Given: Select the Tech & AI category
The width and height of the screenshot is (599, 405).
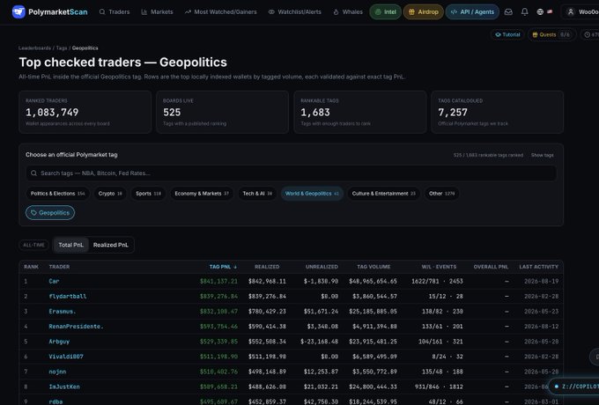Looking at the screenshot, I should click(257, 194).
